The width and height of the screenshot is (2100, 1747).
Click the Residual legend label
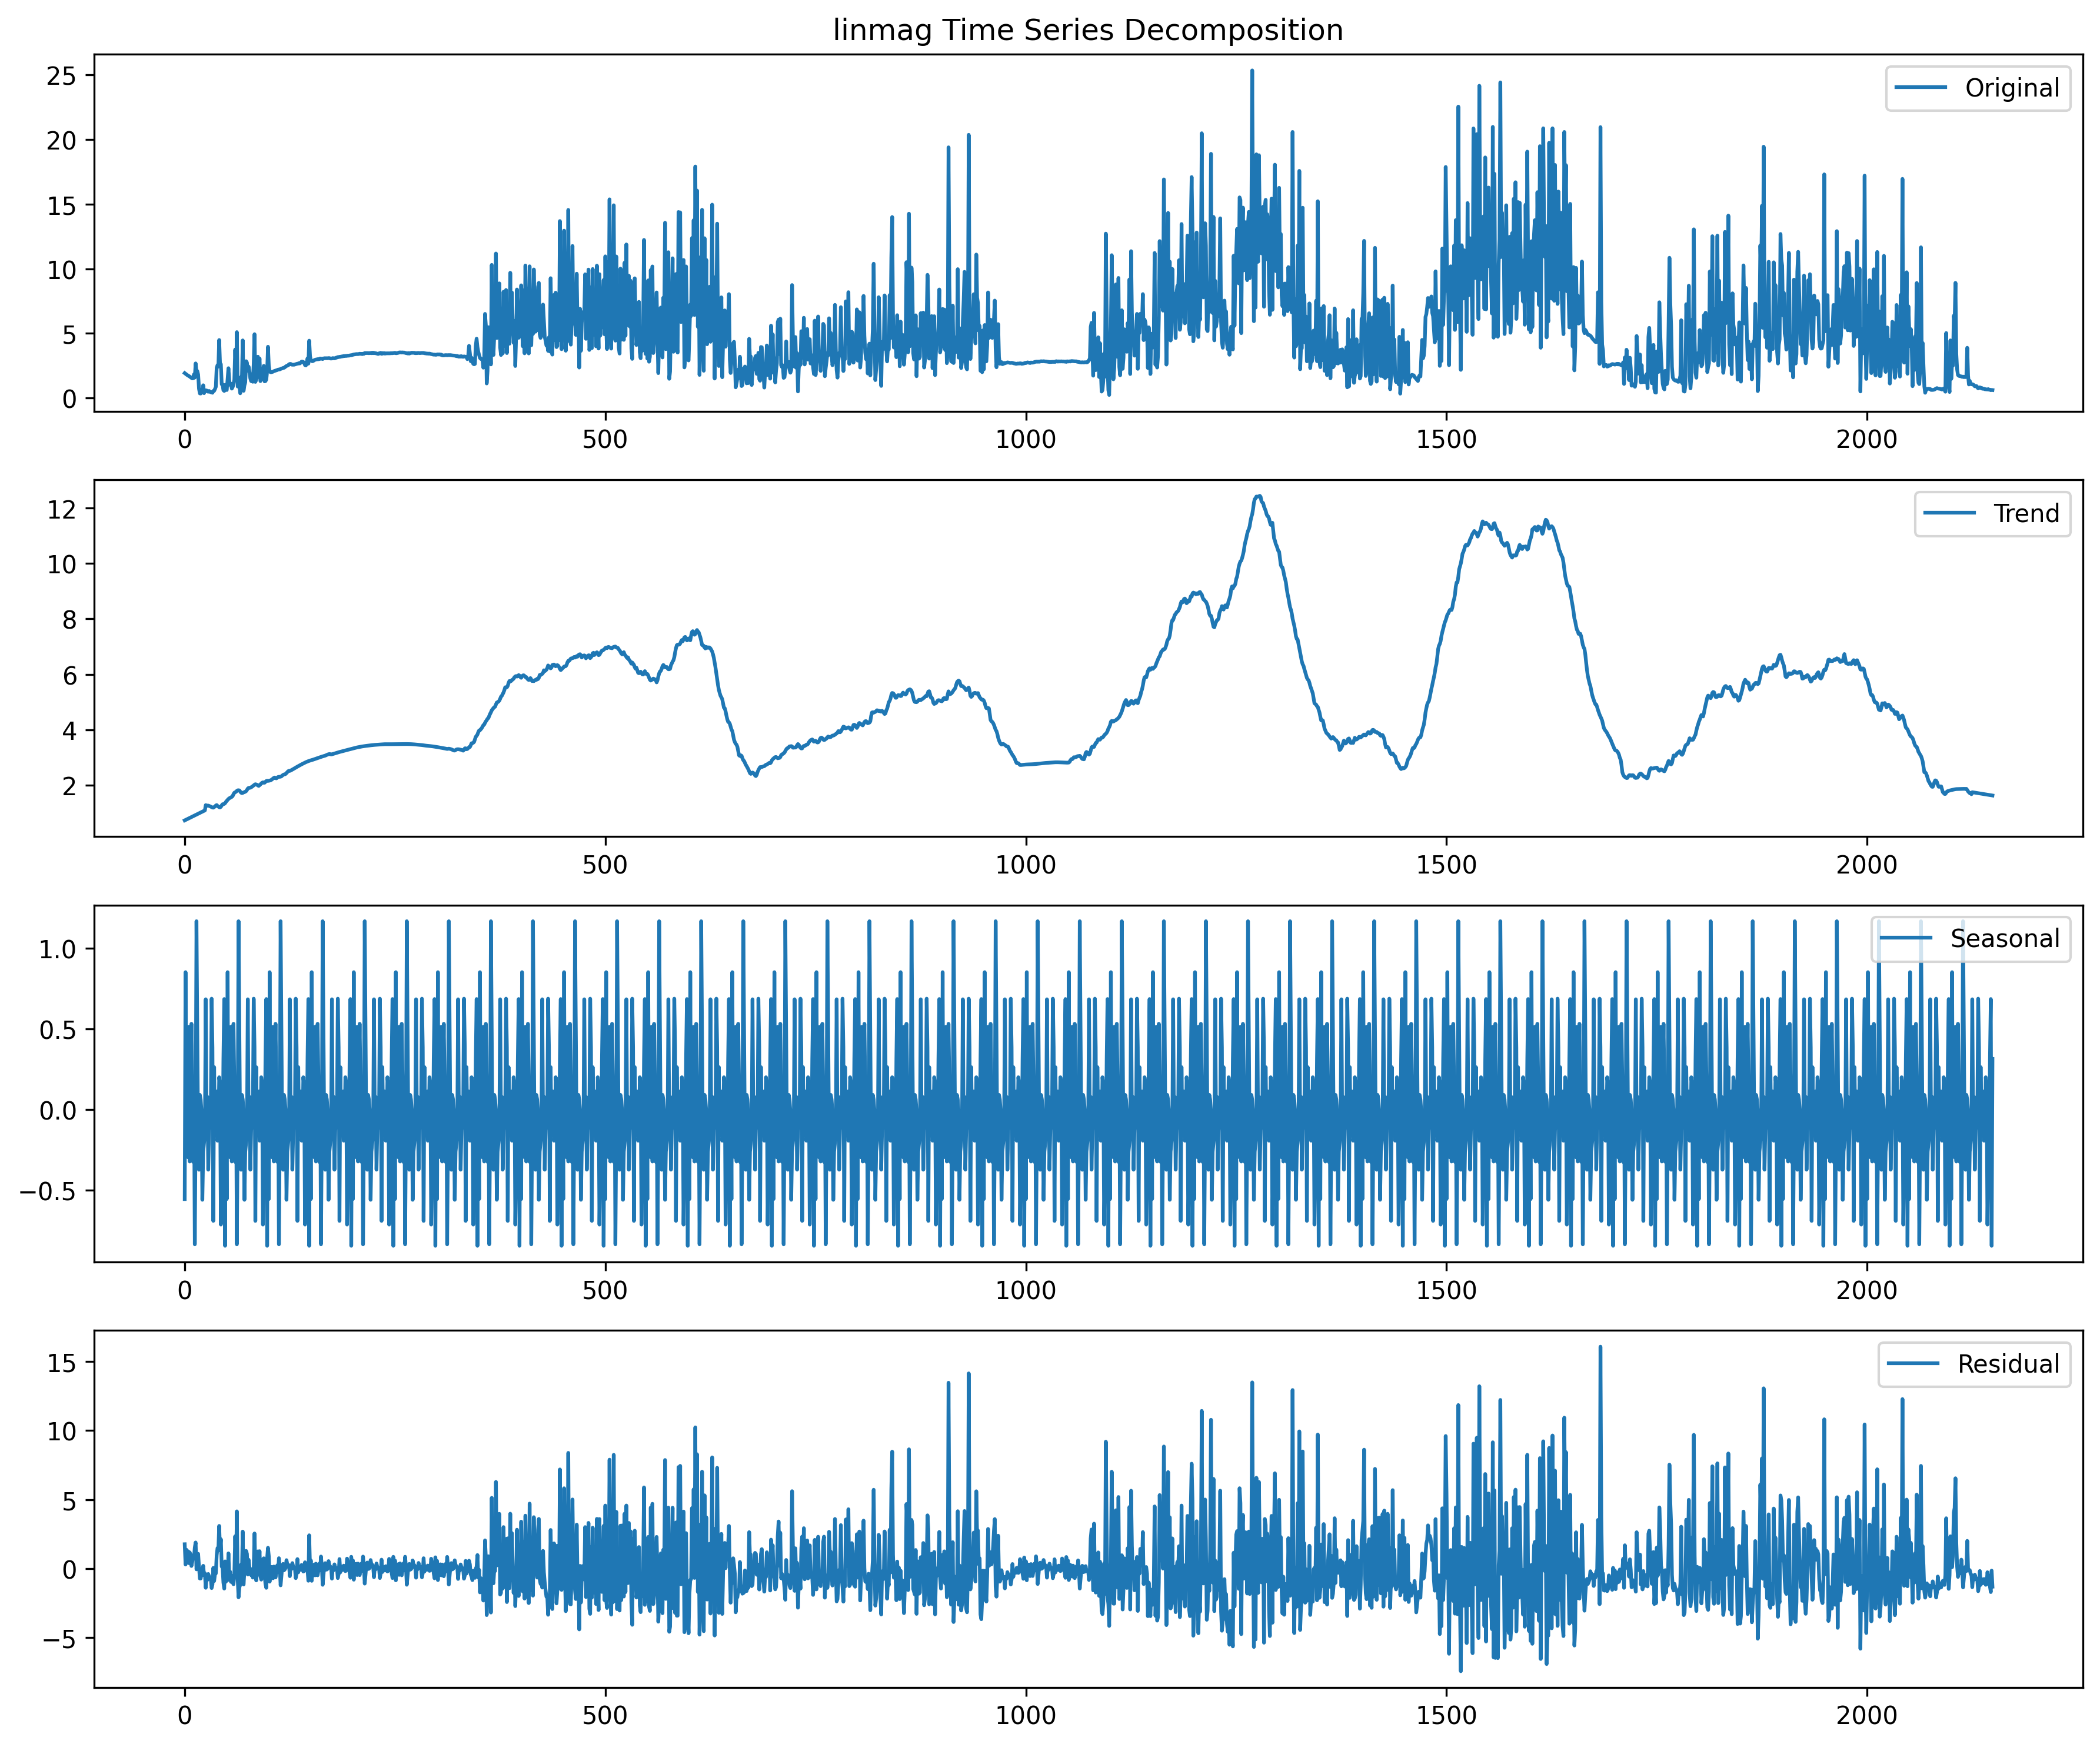[x=2008, y=1364]
